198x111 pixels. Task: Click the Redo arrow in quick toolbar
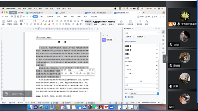coord(27,16)
